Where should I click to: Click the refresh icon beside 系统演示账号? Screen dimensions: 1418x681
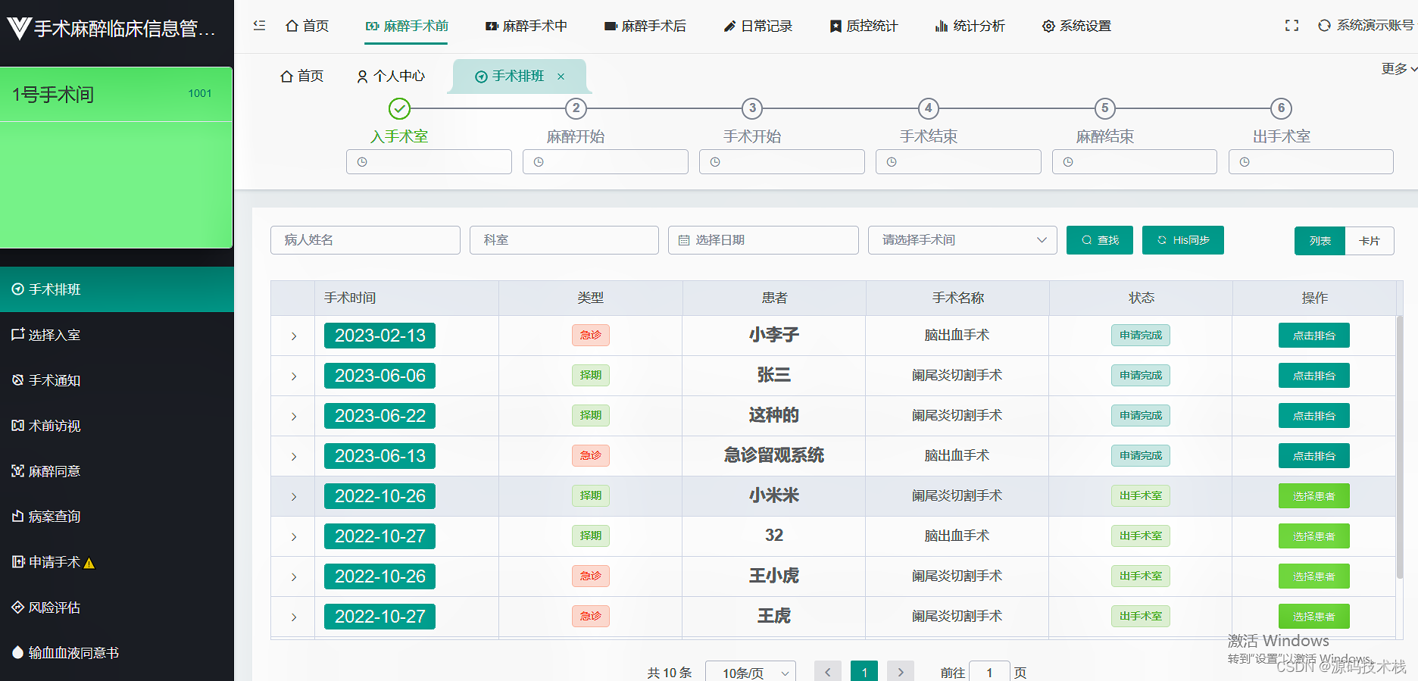coord(1324,25)
